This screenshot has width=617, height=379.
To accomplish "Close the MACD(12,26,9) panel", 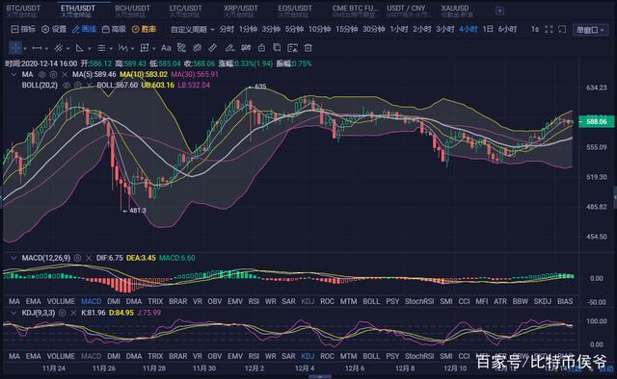I will (x=89, y=258).
